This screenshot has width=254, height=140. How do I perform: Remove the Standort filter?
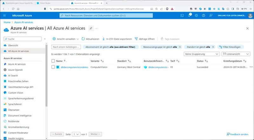[x=213, y=47]
